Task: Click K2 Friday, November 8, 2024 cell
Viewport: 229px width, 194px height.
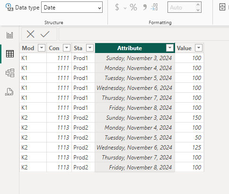Action: (x=135, y=168)
